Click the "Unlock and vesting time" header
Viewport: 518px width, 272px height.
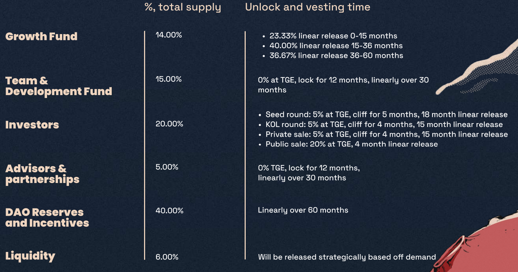(307, 7)
